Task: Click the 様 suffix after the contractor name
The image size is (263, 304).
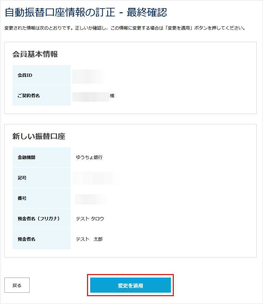Action: pyautogui.click(x=112, y=96)
